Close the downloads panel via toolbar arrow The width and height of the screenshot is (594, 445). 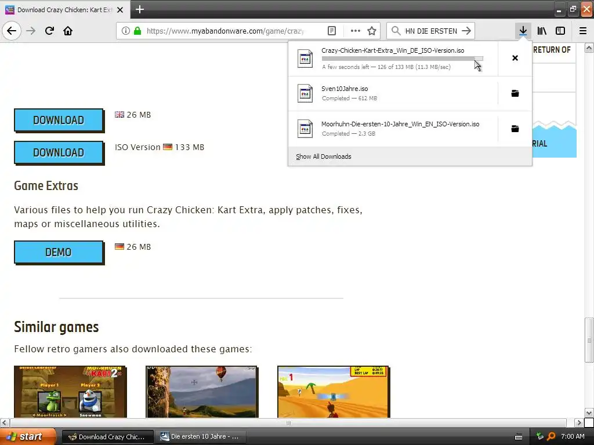click(523, 31)
